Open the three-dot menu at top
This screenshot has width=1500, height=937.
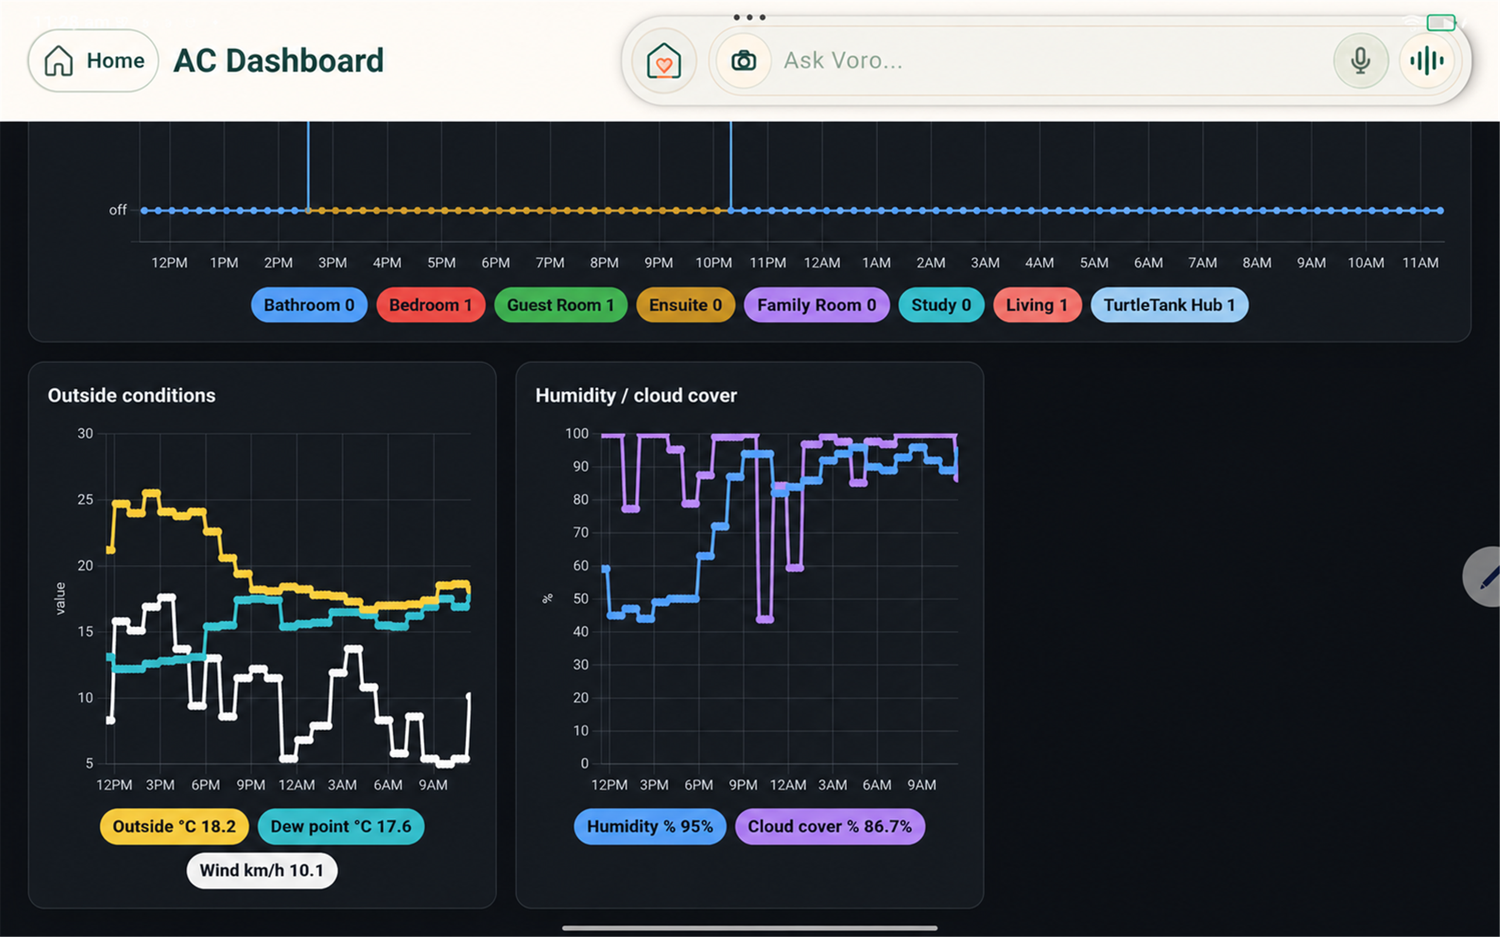point(749,18)
